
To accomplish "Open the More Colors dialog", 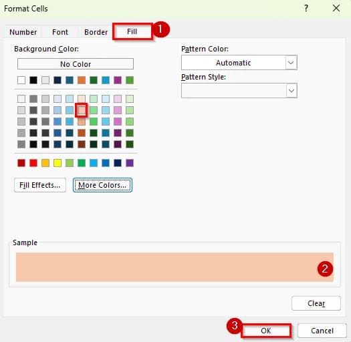I will pos(102,185).
